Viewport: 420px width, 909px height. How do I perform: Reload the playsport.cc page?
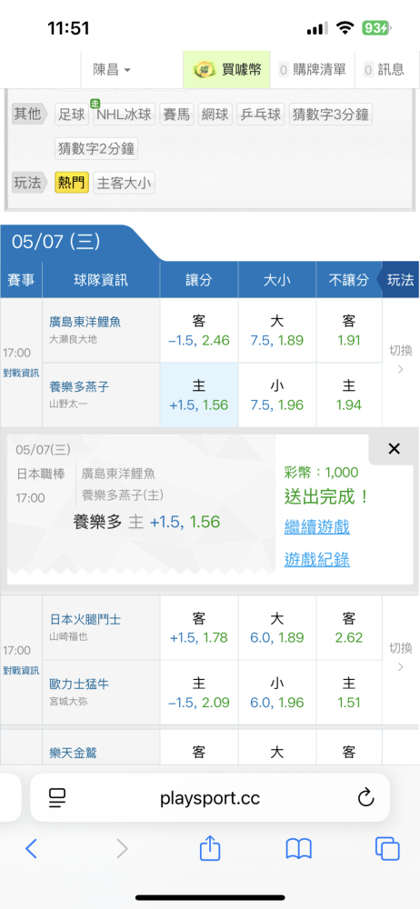click(x=365, y=798)
